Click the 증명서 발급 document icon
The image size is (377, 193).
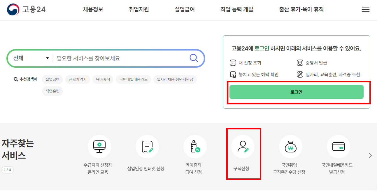click(300, 62)
